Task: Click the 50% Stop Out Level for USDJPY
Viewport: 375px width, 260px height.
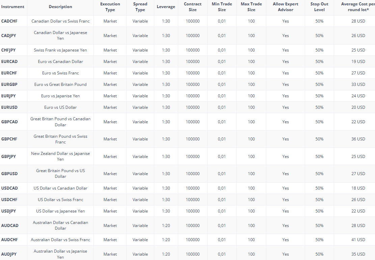Action: click(x=319, y=211)
